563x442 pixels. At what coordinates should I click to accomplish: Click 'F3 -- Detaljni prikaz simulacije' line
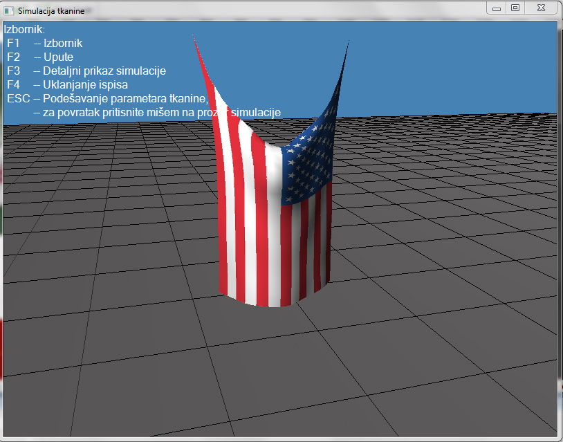[86, 71]
